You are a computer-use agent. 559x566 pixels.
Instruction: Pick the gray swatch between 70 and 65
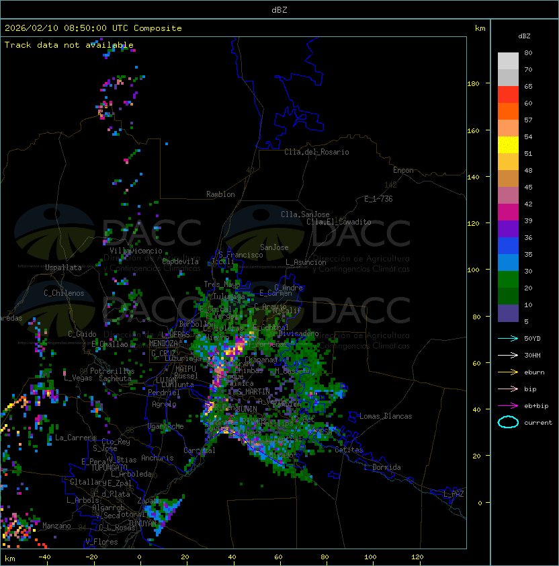[x=508, y=77]
